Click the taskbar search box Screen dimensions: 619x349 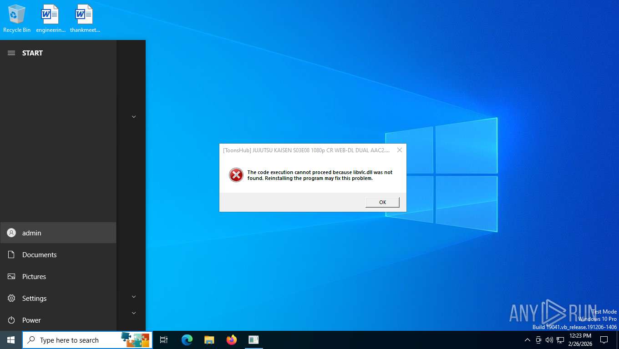(x=87, y=340)
